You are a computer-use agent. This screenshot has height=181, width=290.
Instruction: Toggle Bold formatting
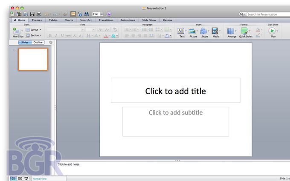pos(50,36)
